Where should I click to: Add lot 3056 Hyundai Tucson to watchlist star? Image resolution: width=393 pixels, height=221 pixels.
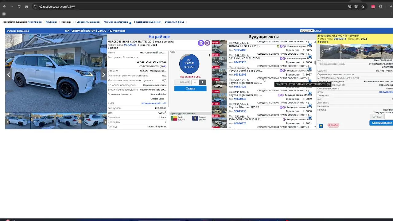click(x=310, y=57)
